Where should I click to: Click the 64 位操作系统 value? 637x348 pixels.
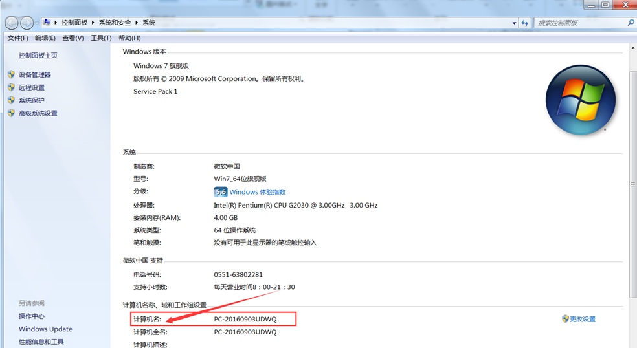234,230
